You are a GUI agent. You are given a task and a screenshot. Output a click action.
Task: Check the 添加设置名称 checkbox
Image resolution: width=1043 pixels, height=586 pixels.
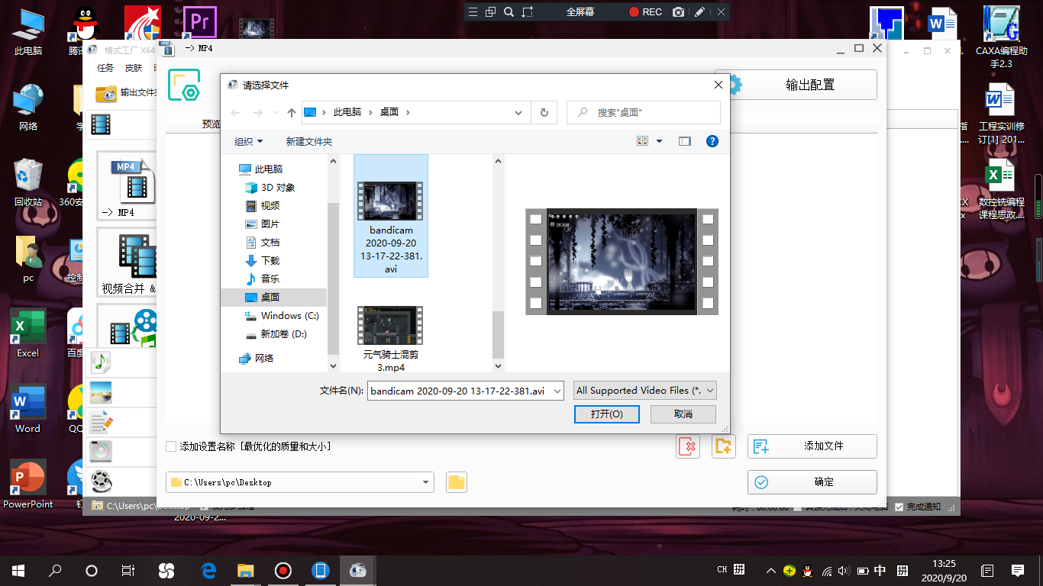click(171, 446)
